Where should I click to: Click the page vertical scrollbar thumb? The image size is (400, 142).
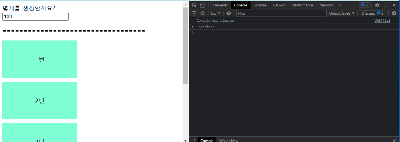pyautogui.click(x=186, y=46)
